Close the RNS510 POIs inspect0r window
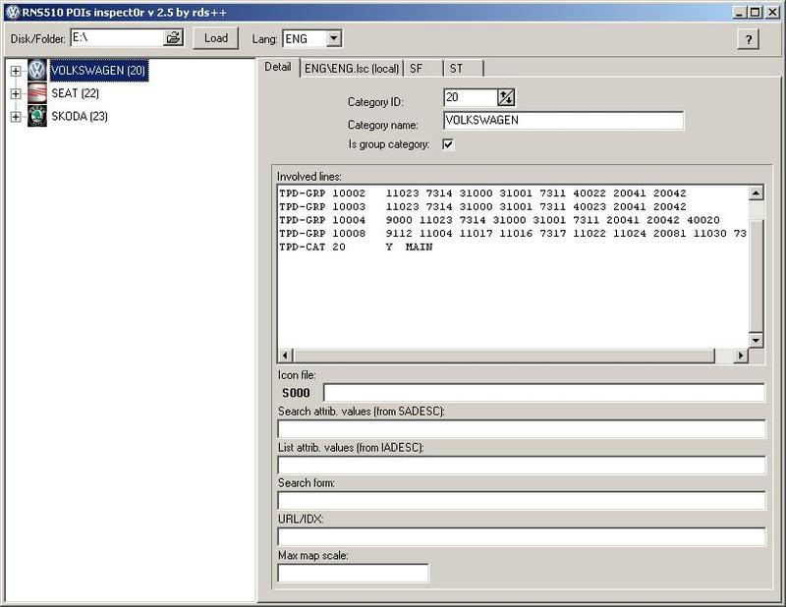 coord(772,12)
